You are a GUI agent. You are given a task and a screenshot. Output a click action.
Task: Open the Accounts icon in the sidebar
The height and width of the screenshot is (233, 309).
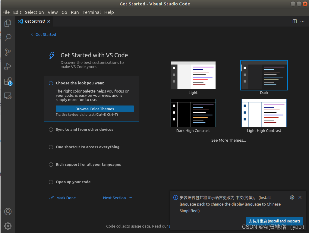pyautogui.click(x=8, y=212)
